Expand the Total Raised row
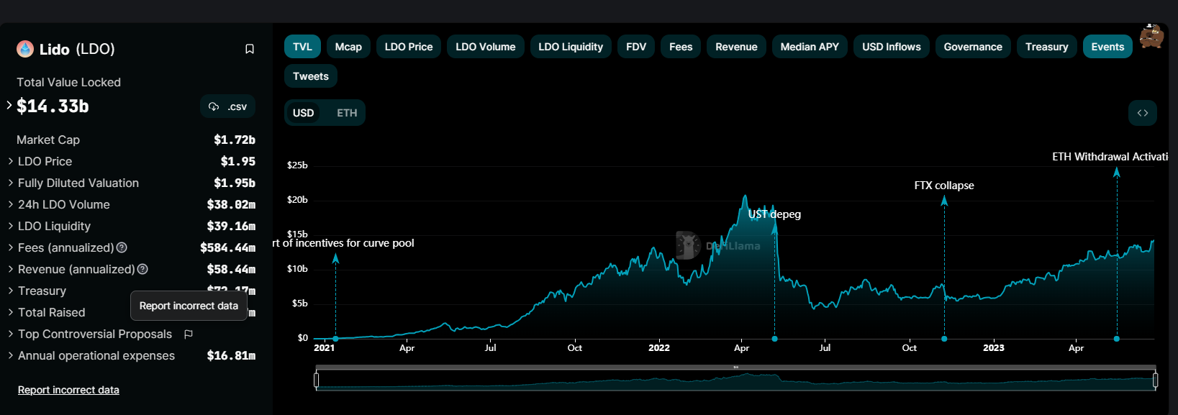Screen dimensions: 1178x415 pyautogui.click(x=11, y=312)
